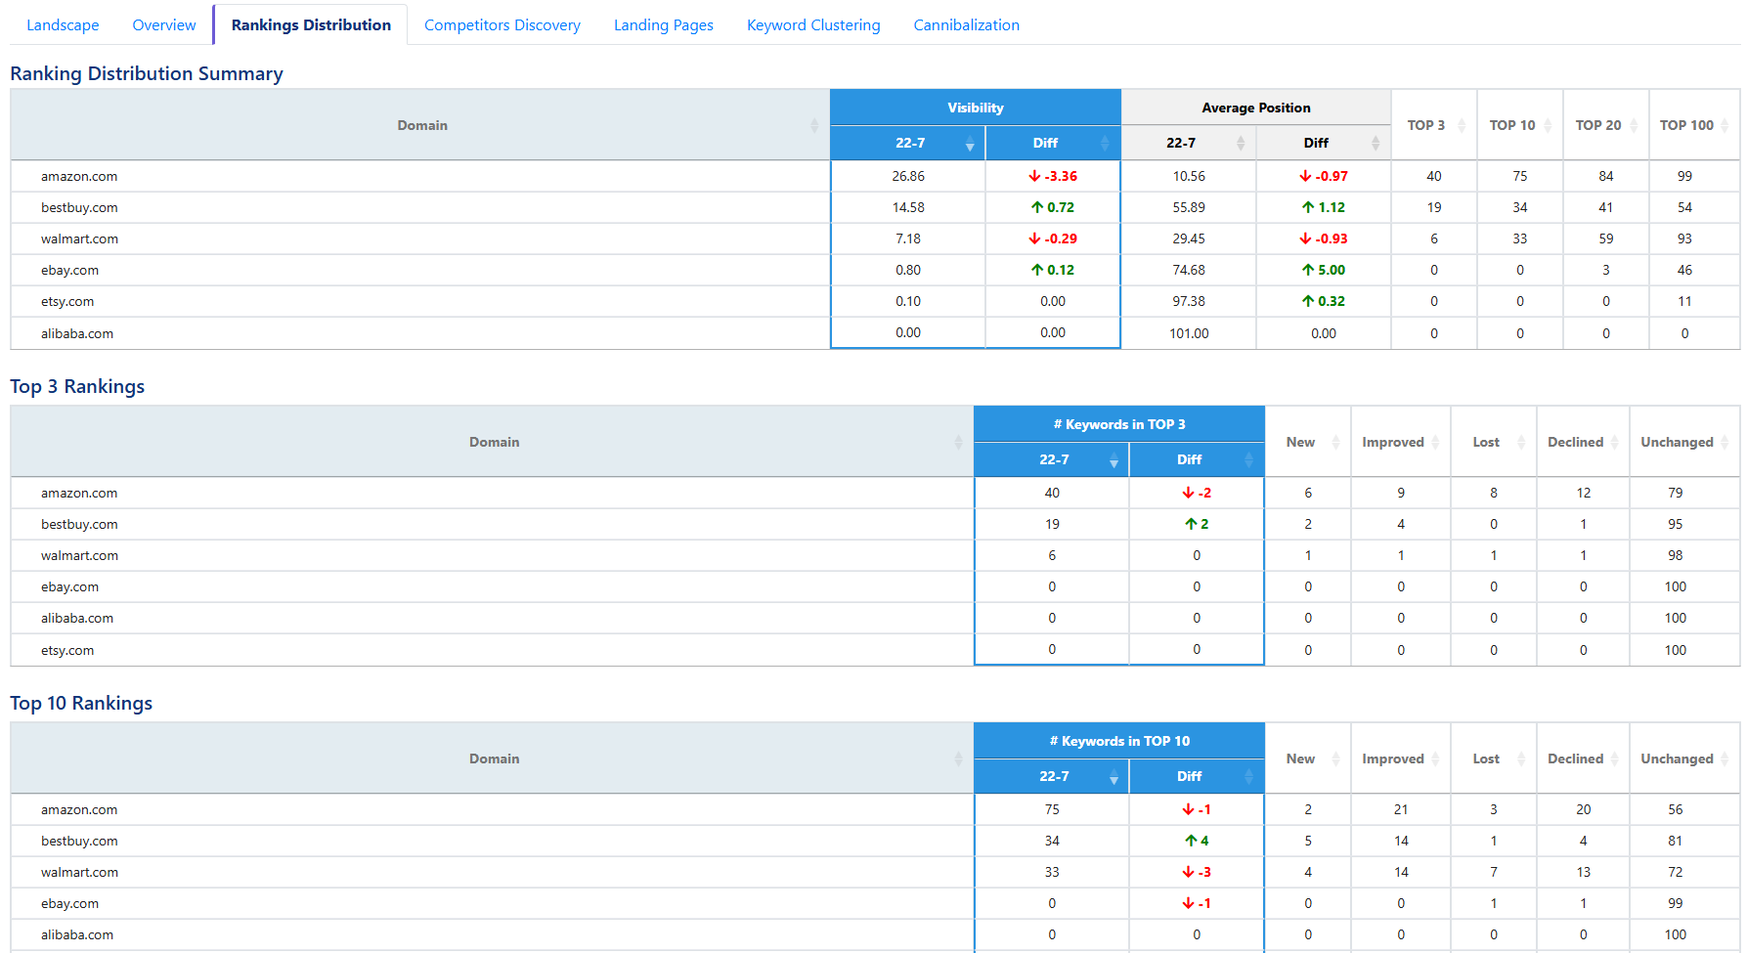
Task: Switch to the Overview tab
Action: tap(164, 25)
